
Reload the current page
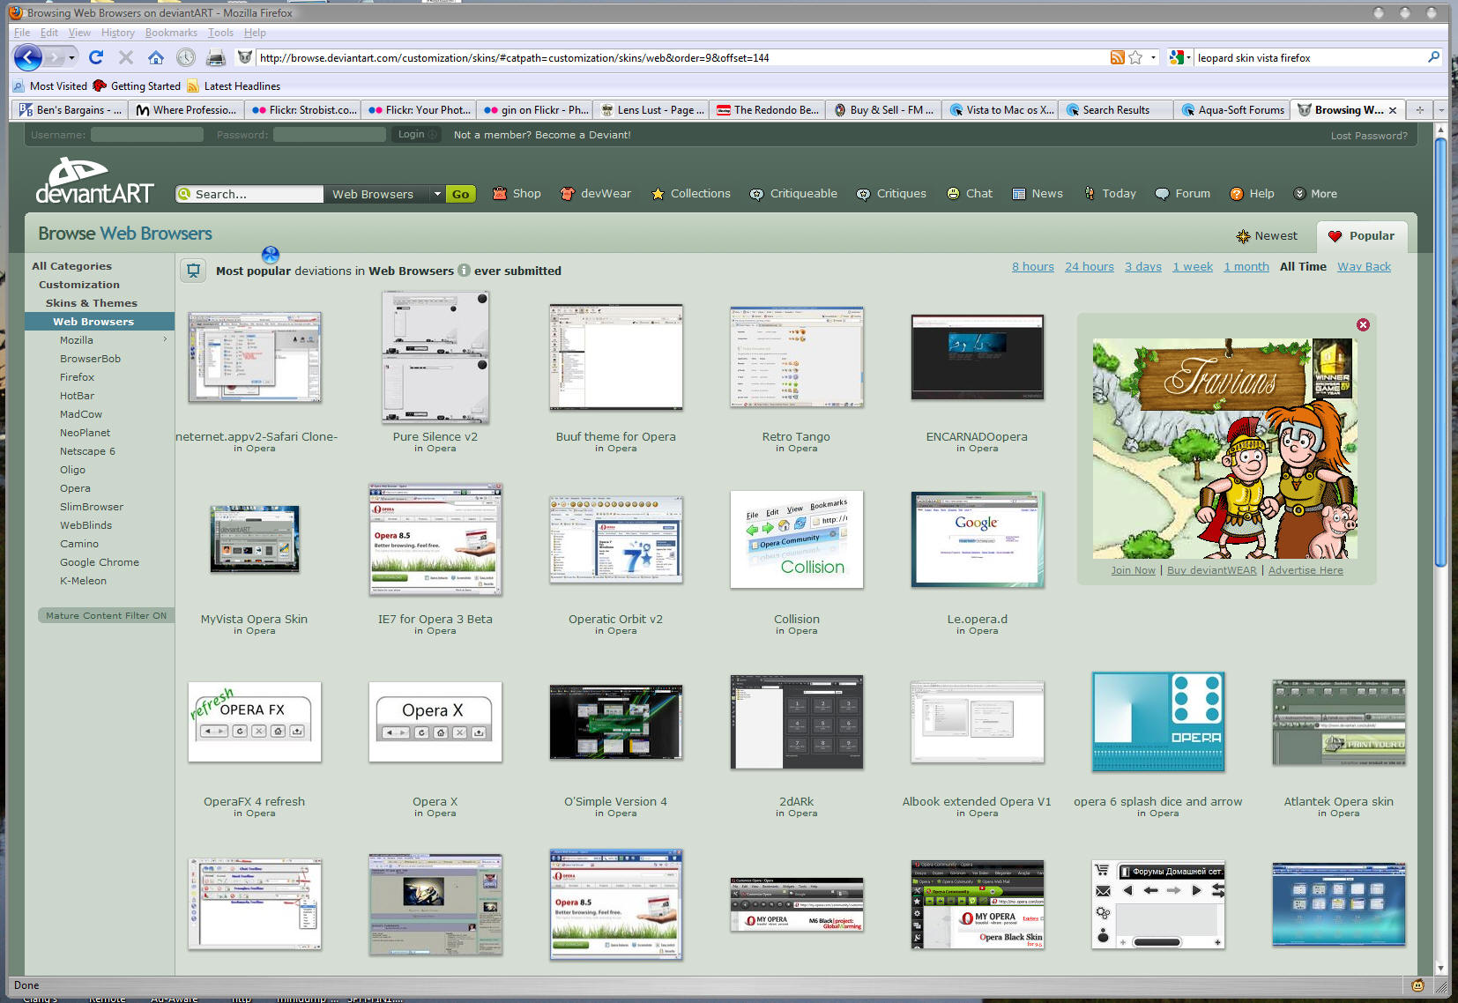tap(96, 57)
